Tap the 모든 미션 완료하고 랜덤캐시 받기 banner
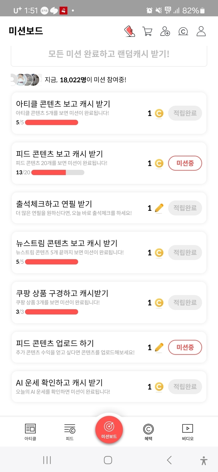 (109, 54)
